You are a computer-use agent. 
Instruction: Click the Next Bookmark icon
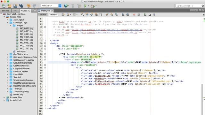tap(112, 15)
